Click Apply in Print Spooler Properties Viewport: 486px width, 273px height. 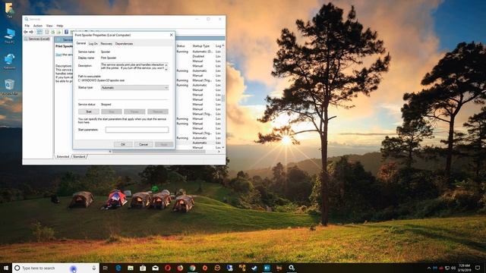pyautogui.click(x=164, y=144)
